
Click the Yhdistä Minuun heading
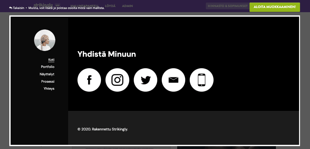[107, 54]
